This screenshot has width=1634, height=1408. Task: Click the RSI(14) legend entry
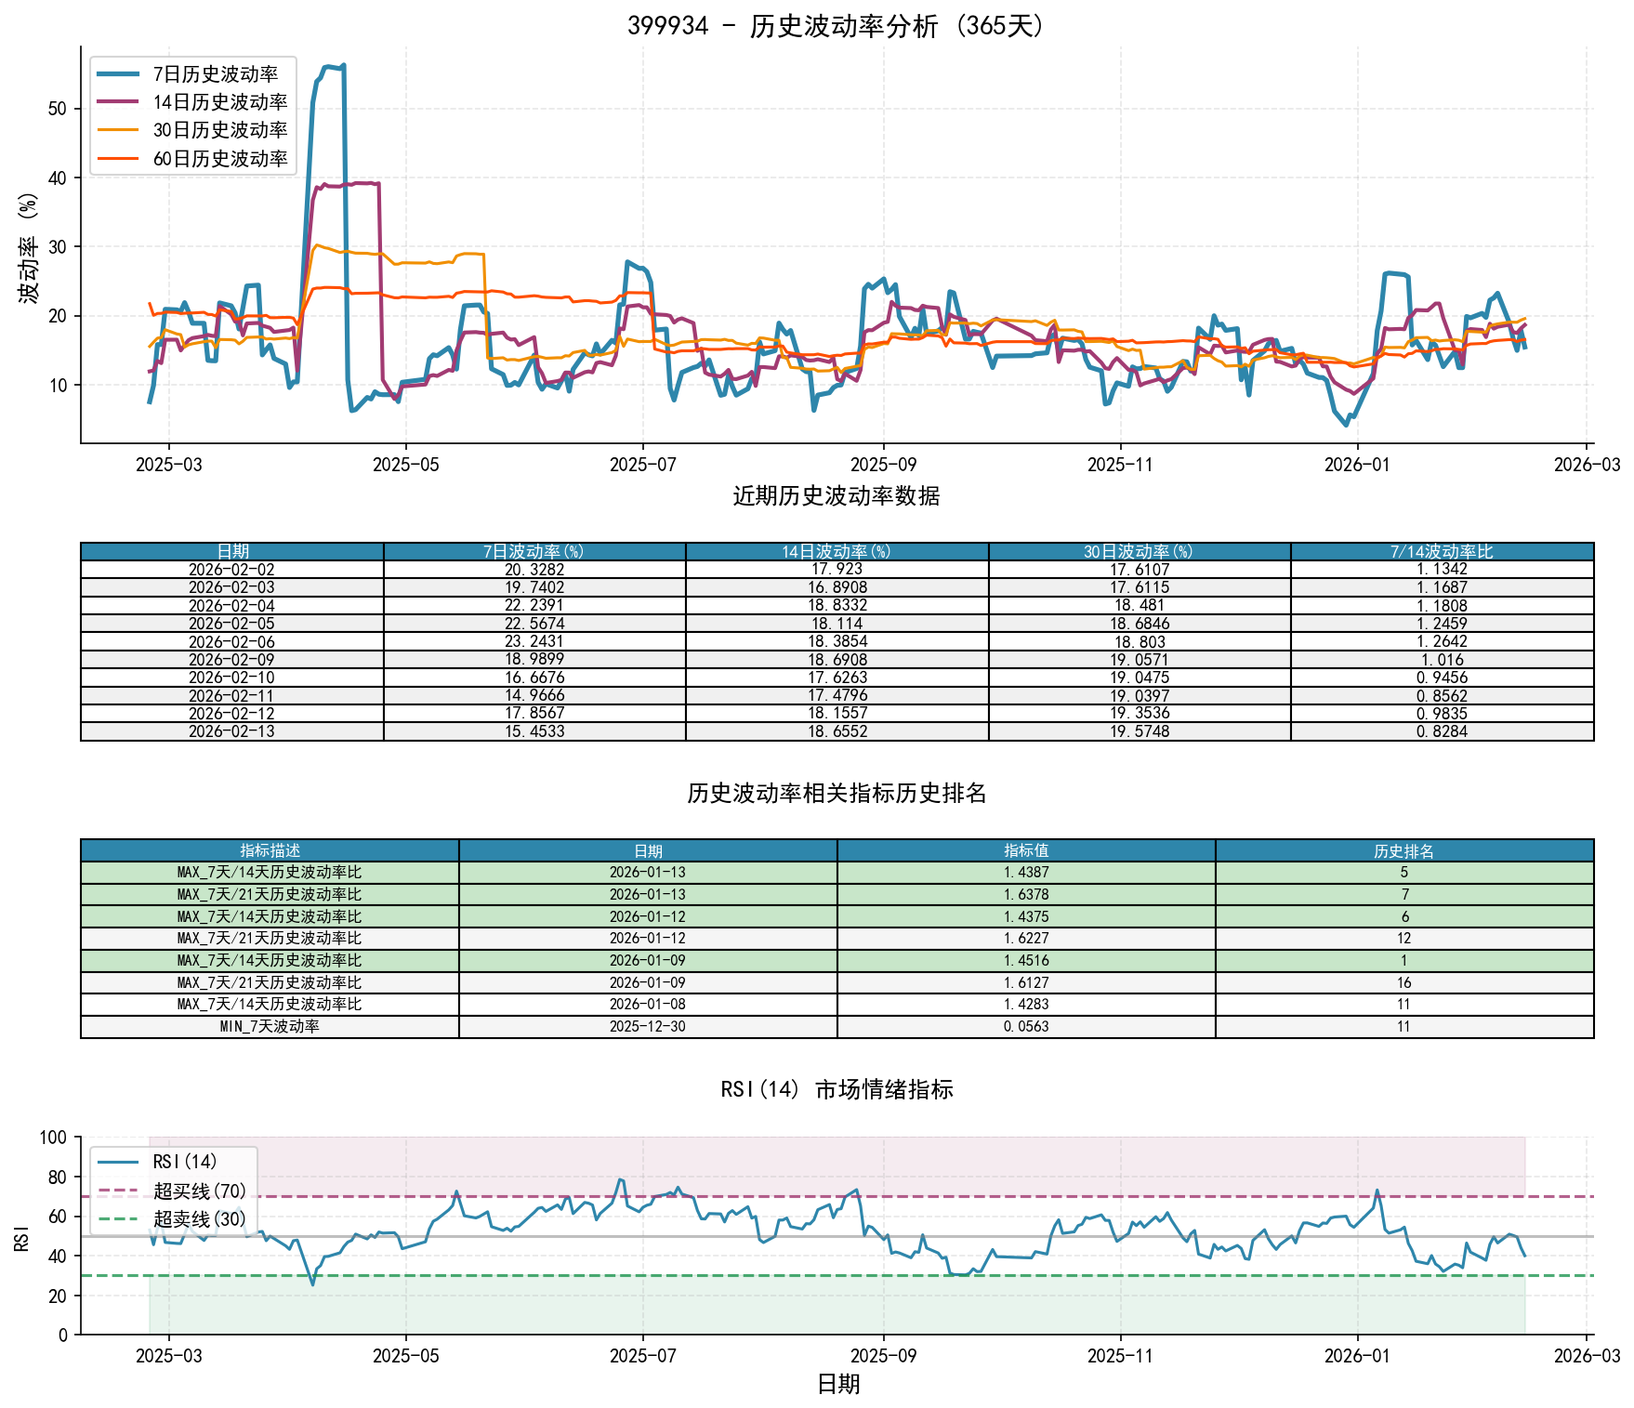click(x=184, y=1162)
